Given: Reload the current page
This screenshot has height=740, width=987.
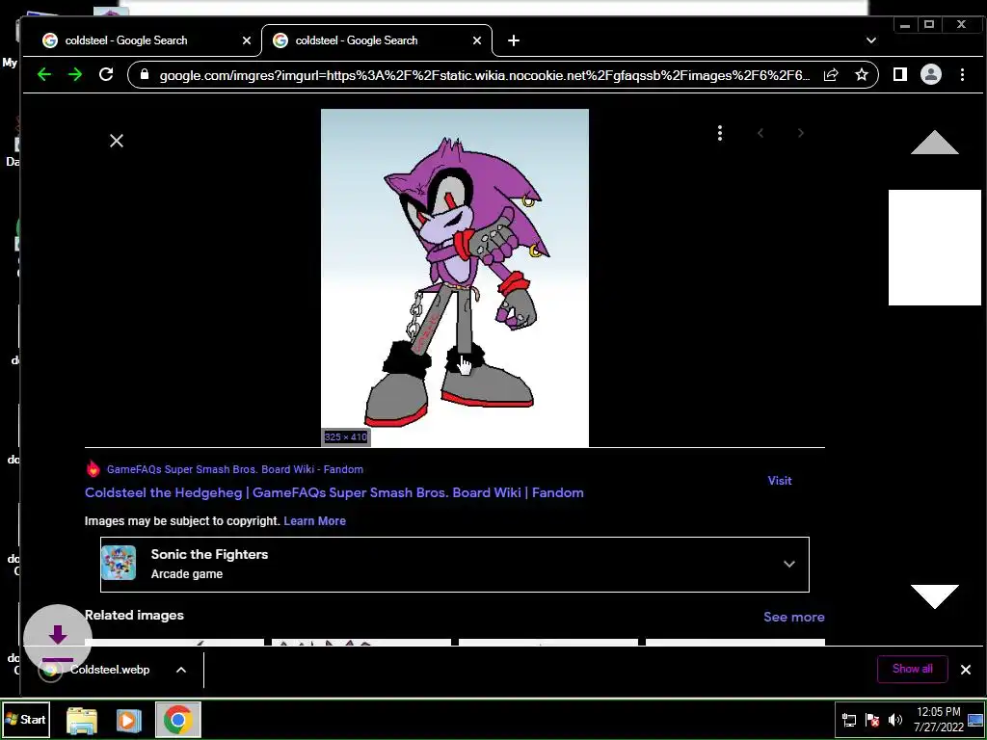Looking at the screenshot, I should 106,74.
